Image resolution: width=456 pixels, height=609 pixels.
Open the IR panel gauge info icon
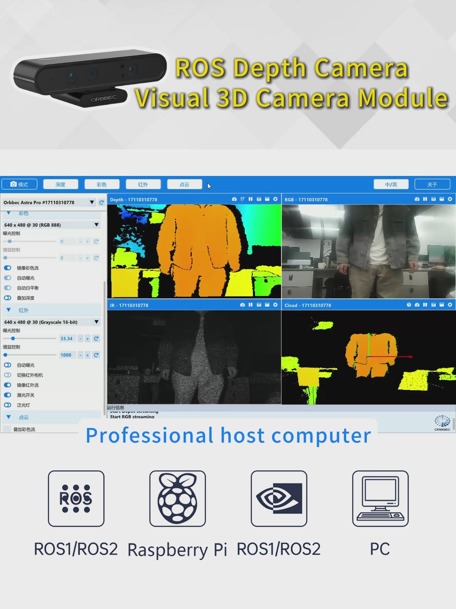pos(242,305)
